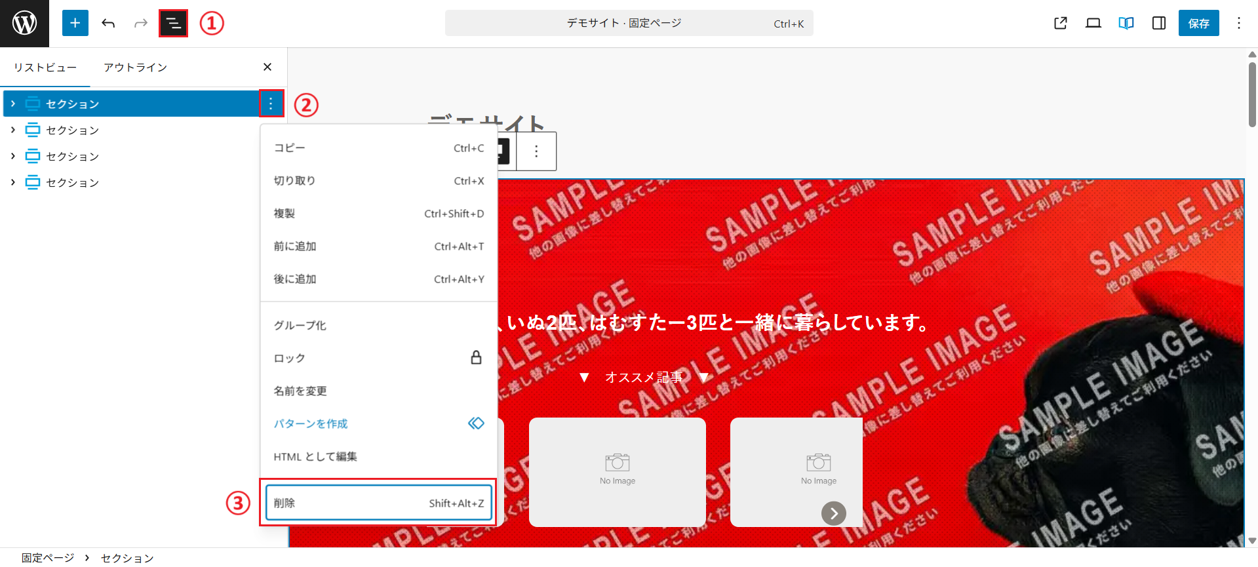Click the redo arrow icon
Viewport: 1258px width, 567px height.
click(x=141, y=24)
